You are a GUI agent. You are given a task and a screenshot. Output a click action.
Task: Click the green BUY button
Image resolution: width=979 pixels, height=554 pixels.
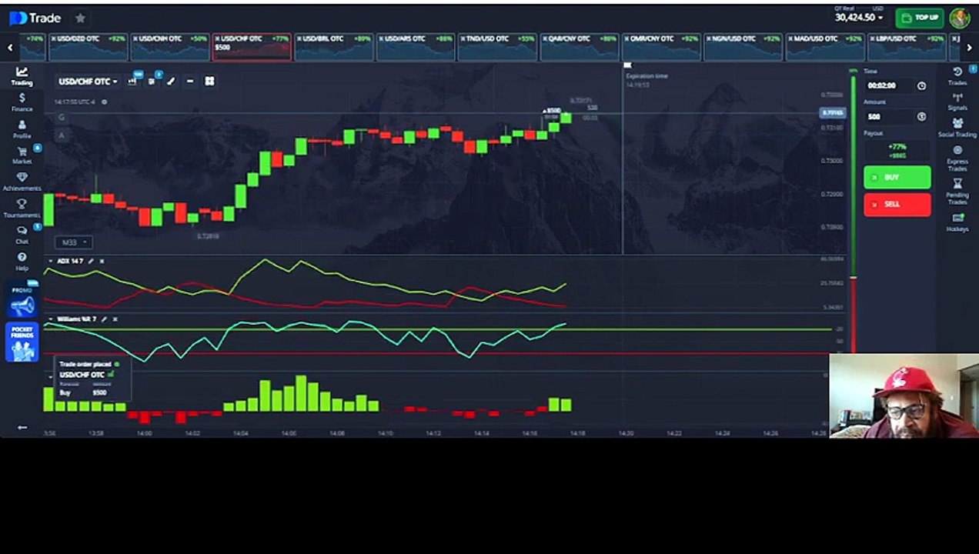897,178
